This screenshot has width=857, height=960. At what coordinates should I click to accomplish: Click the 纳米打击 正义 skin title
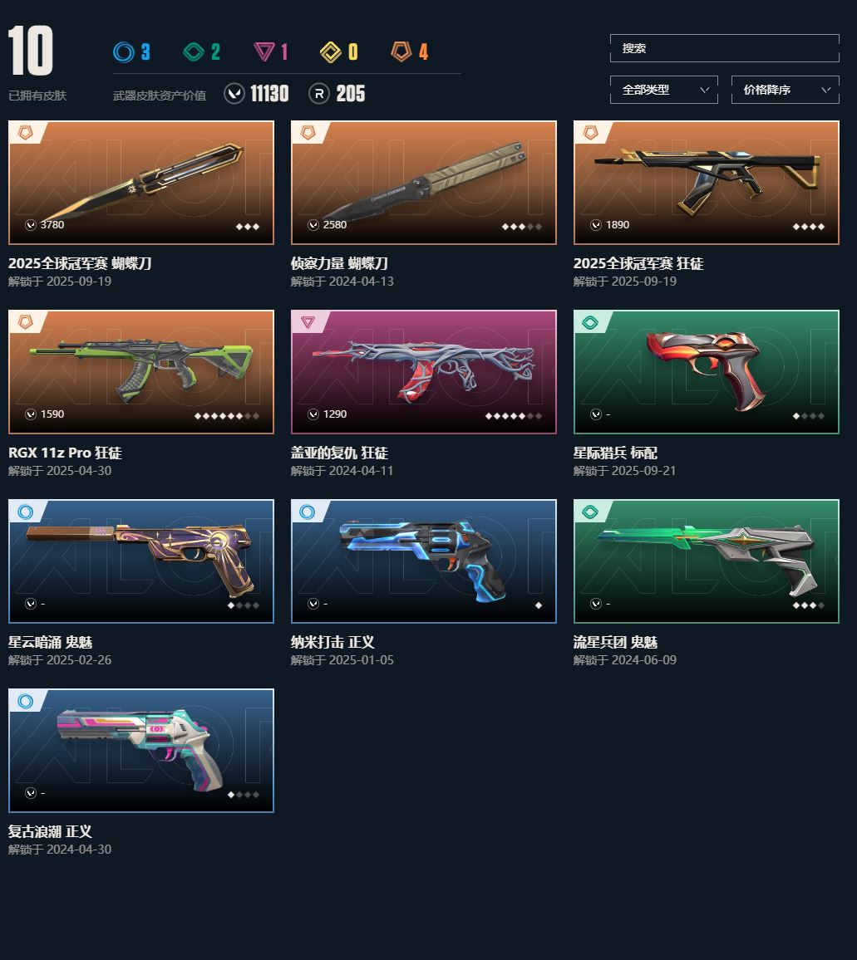(332, 642)
